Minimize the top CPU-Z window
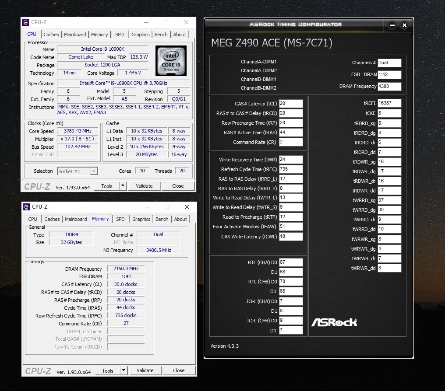Screen dimensions: 445x391 coord(146,22)
